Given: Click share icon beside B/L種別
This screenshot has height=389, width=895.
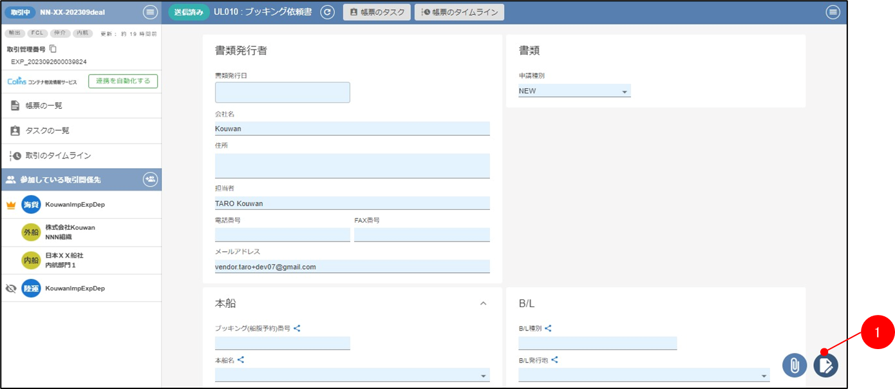Looking at the screenshot, I should click(548, 328).
